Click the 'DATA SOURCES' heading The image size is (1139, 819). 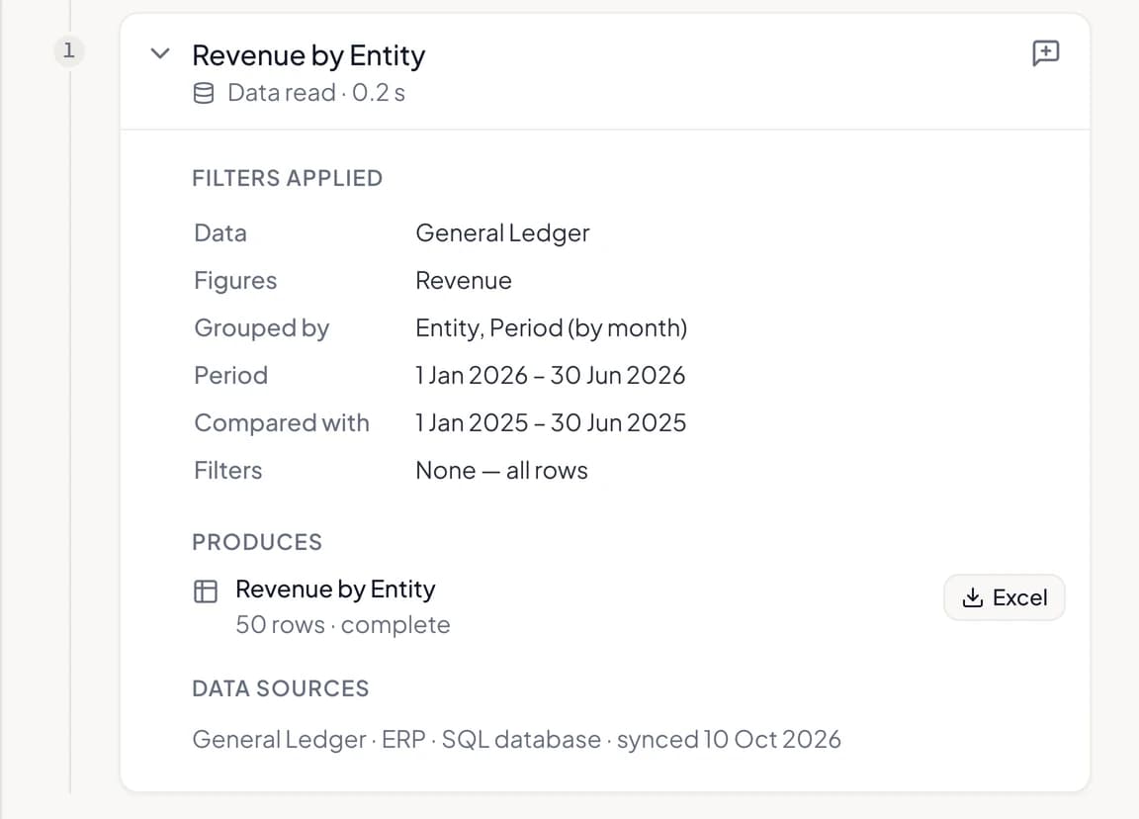281,688
